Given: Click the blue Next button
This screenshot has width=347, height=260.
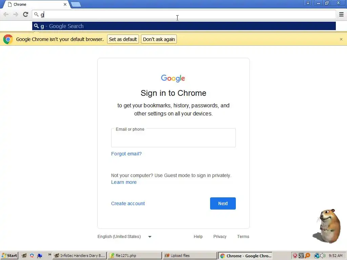Looking at the screenshot, I should [x=223, y=203].
